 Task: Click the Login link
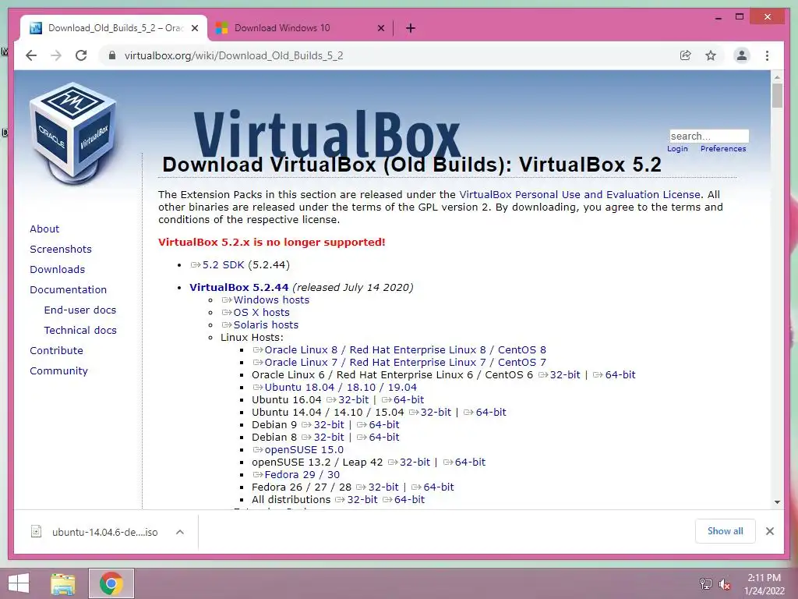tap(677, 149)
